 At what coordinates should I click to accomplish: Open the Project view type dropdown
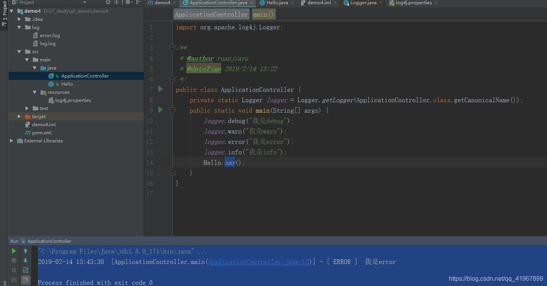(x=85, y=2)
